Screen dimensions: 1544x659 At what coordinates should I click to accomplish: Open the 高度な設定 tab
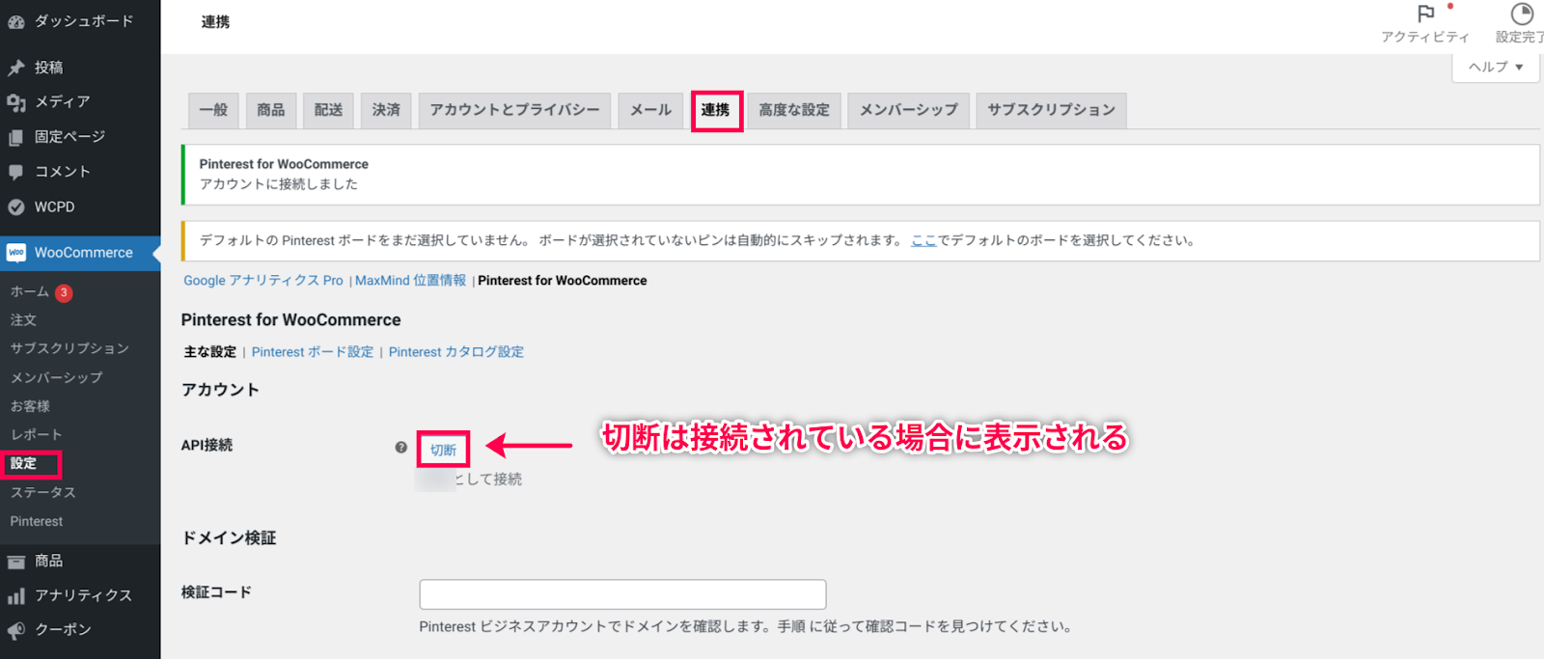[794, 110]
